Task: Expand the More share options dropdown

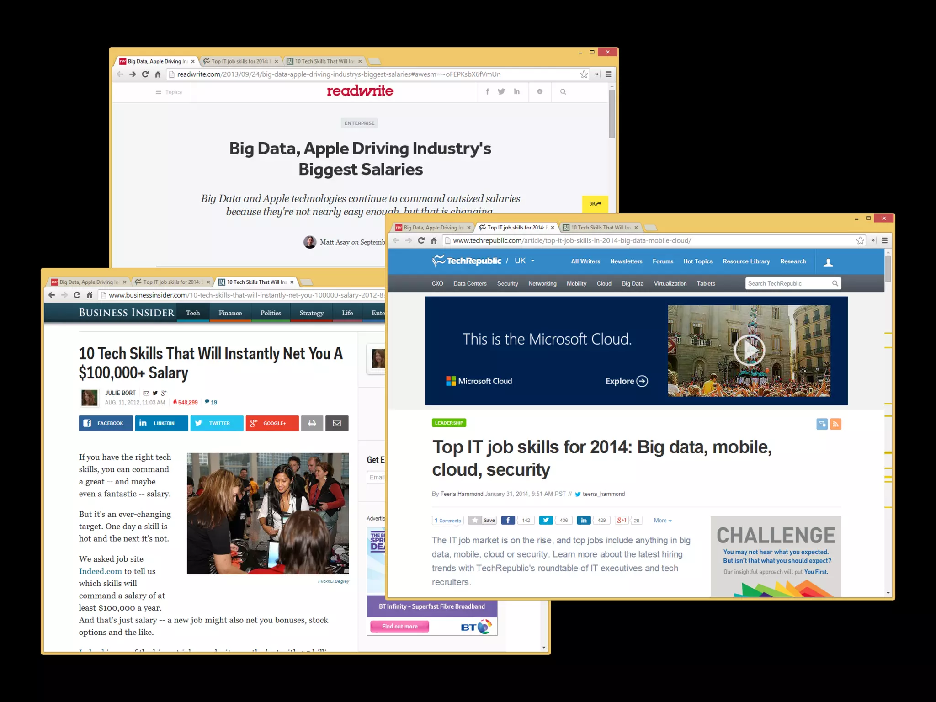Action: coord(662,521)
